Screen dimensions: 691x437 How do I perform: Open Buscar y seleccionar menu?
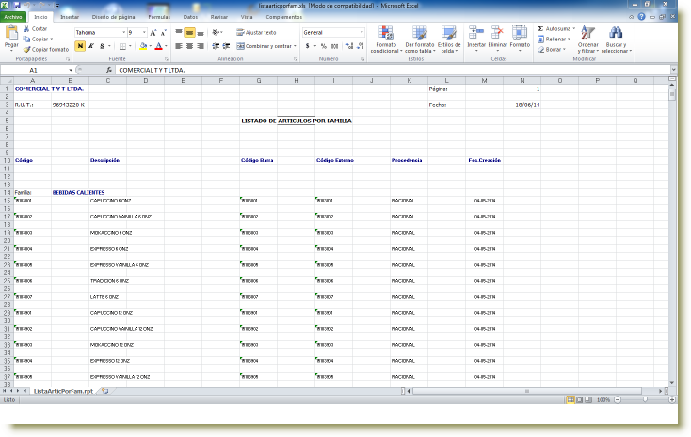pyautogui.click(x=616, y=40)
